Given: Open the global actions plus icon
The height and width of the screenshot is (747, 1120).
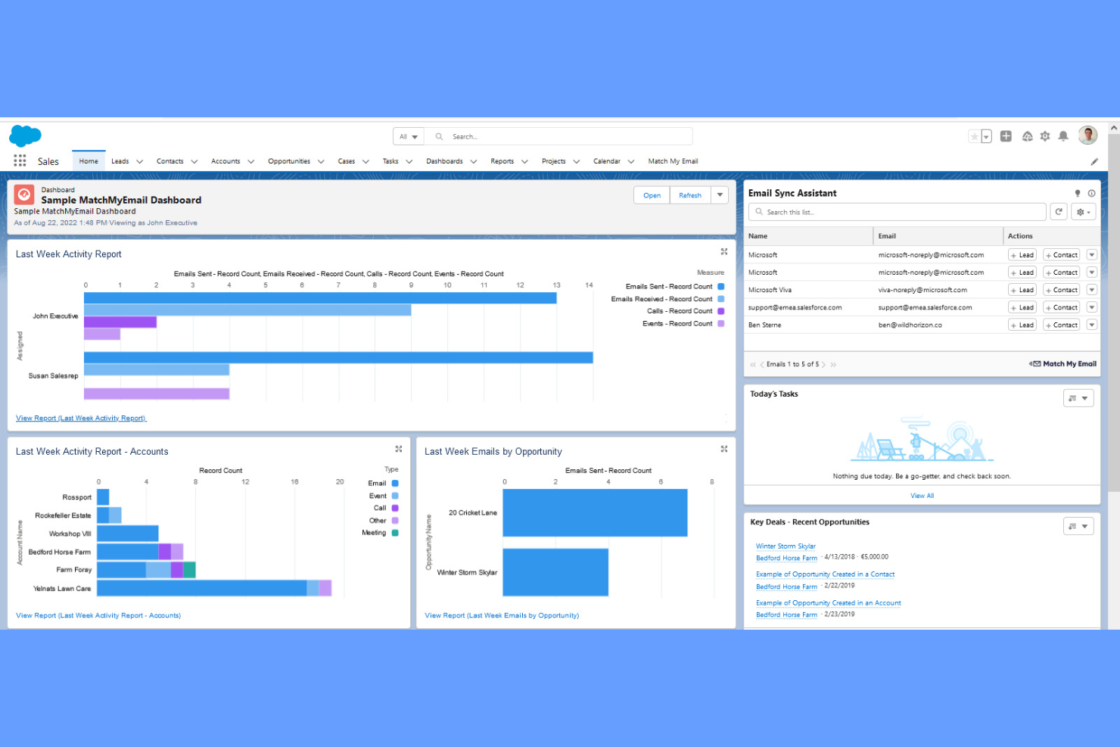Looking at the screenshot, I should [1006, 136].
